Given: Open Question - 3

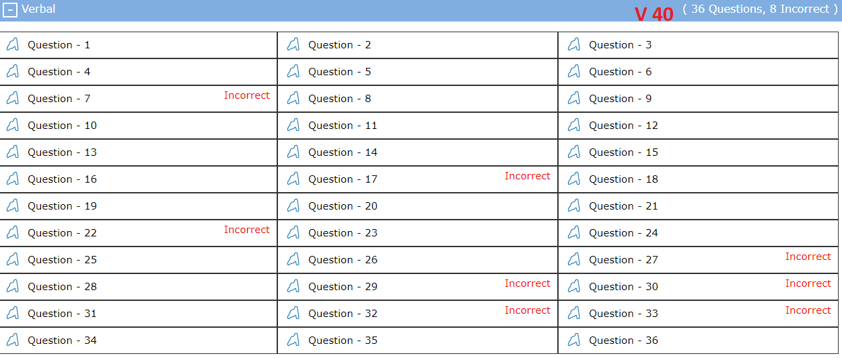Looking at the screenshot, I should (620, 45).
